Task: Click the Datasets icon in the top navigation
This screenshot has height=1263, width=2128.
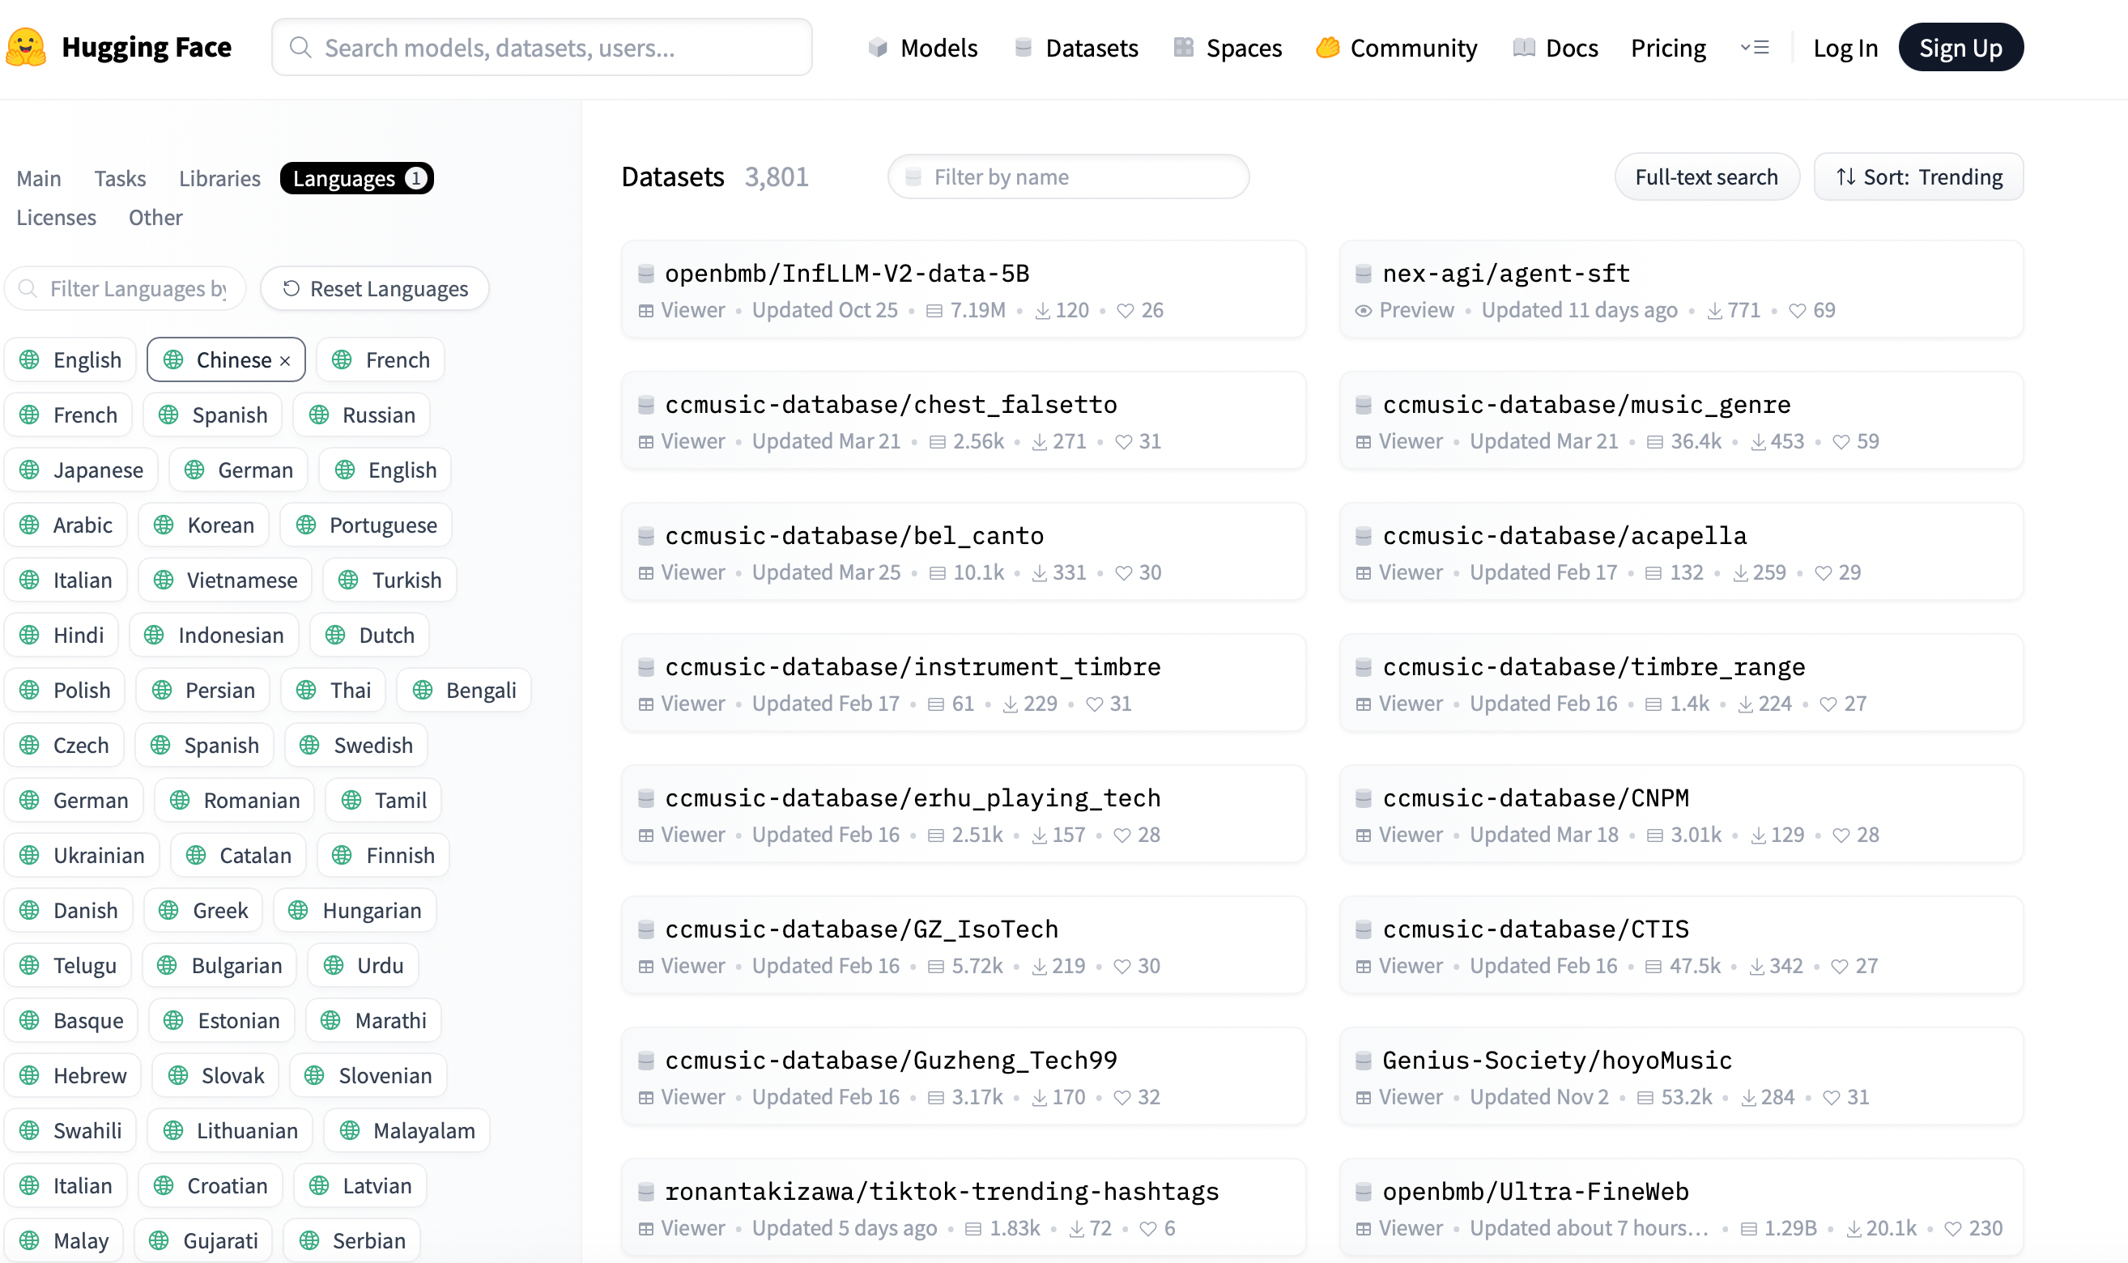Action: [1024, 48]
